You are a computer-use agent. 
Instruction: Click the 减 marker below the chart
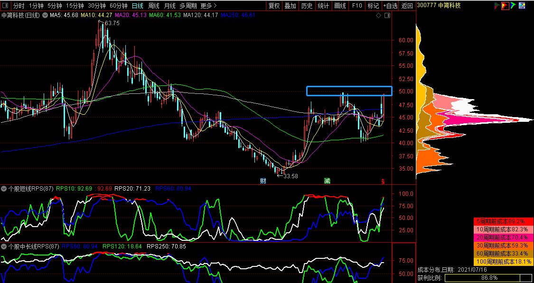[x=327, y=181]
